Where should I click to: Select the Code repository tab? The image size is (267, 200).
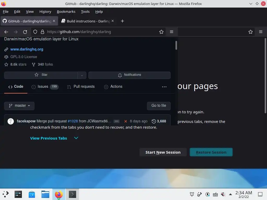pyautogui.click(x=16, y=86)
